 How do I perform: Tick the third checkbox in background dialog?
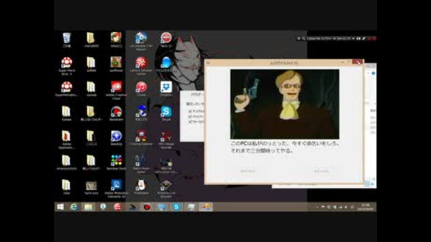(190, 121)
